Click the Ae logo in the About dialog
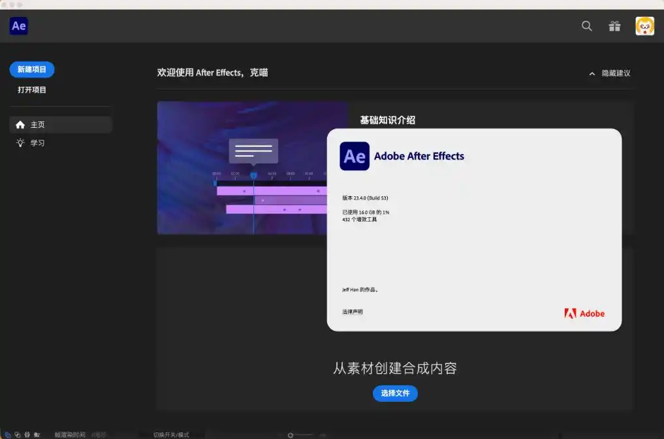Image resolution: width=664 pixels, height=439 pixels. point(355,157)
